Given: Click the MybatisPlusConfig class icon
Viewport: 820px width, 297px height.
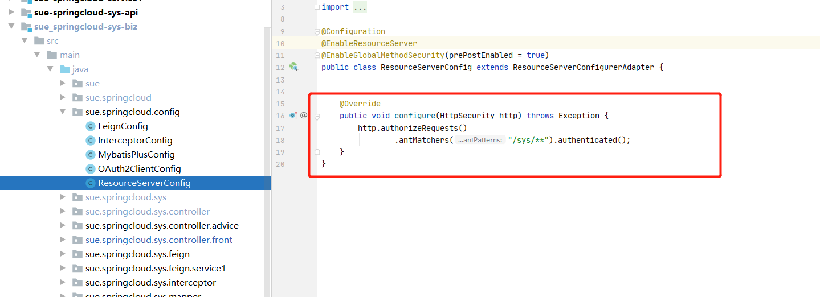Looking at the screenshot, I should coord(90,155).
